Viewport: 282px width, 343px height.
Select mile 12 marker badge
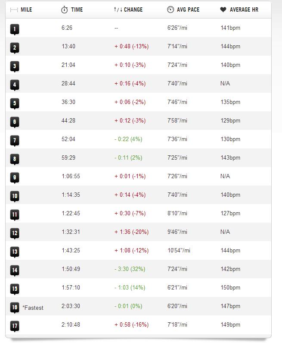click(x=15, y=233)
